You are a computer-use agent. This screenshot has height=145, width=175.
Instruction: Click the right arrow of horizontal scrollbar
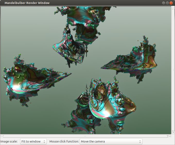tap(169, 136)
